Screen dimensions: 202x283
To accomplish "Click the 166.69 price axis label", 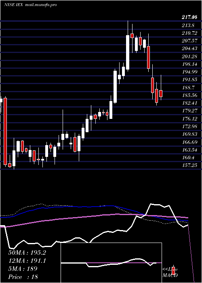I will tap(189, 142).
